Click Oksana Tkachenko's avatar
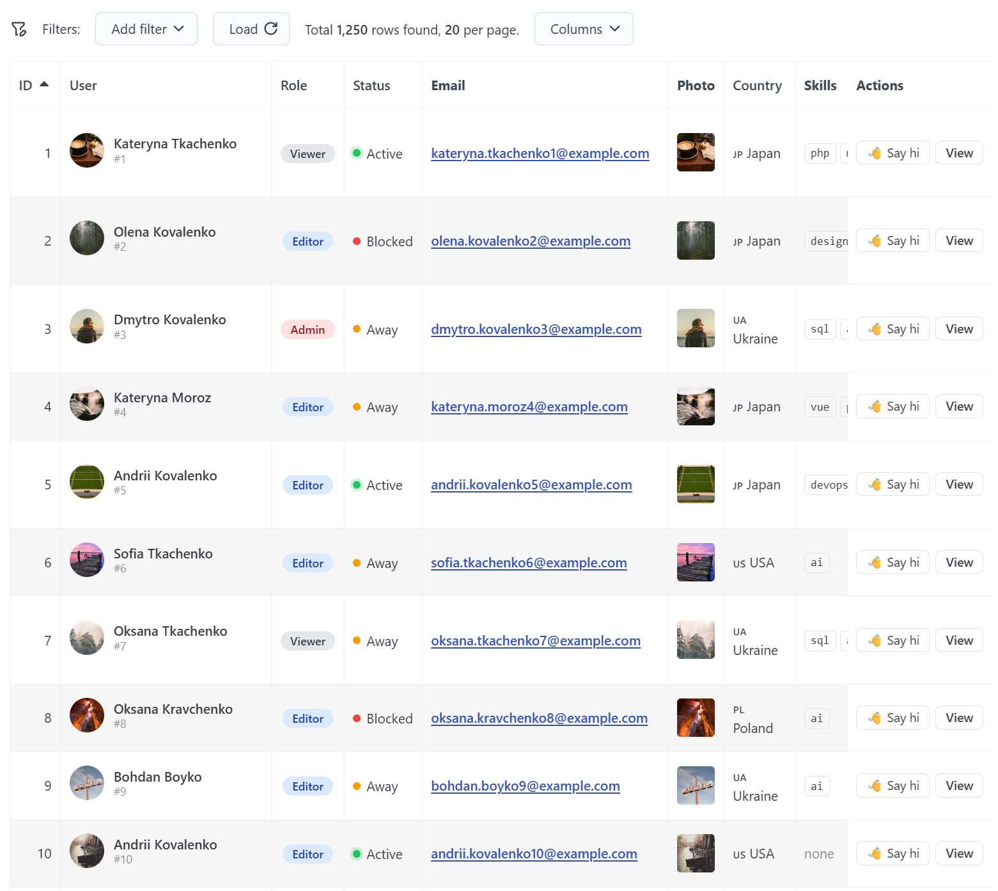Image resolution: width=998 pixels, height=891 pixels. (87, 638)
